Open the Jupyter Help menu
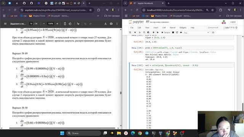Viewport: 244px width, 137px height. pos(192,28)
